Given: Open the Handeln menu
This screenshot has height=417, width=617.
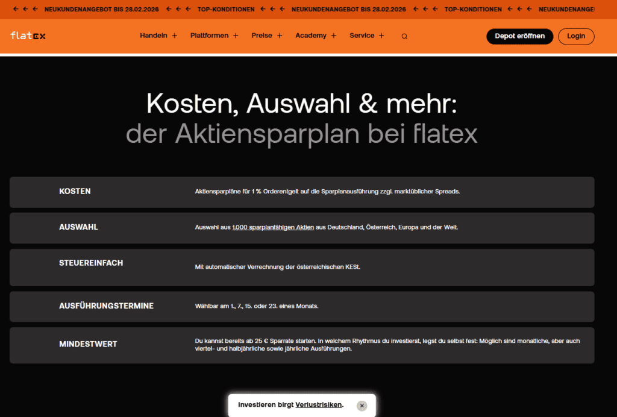Looking at the screenshot, I should [153, 36].
